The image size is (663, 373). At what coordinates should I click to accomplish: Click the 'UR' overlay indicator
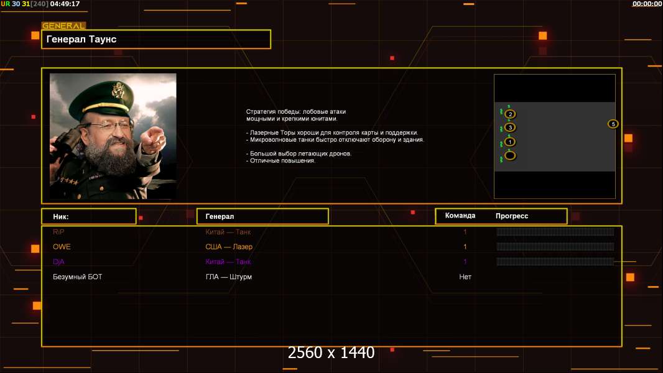coord(5,4)
